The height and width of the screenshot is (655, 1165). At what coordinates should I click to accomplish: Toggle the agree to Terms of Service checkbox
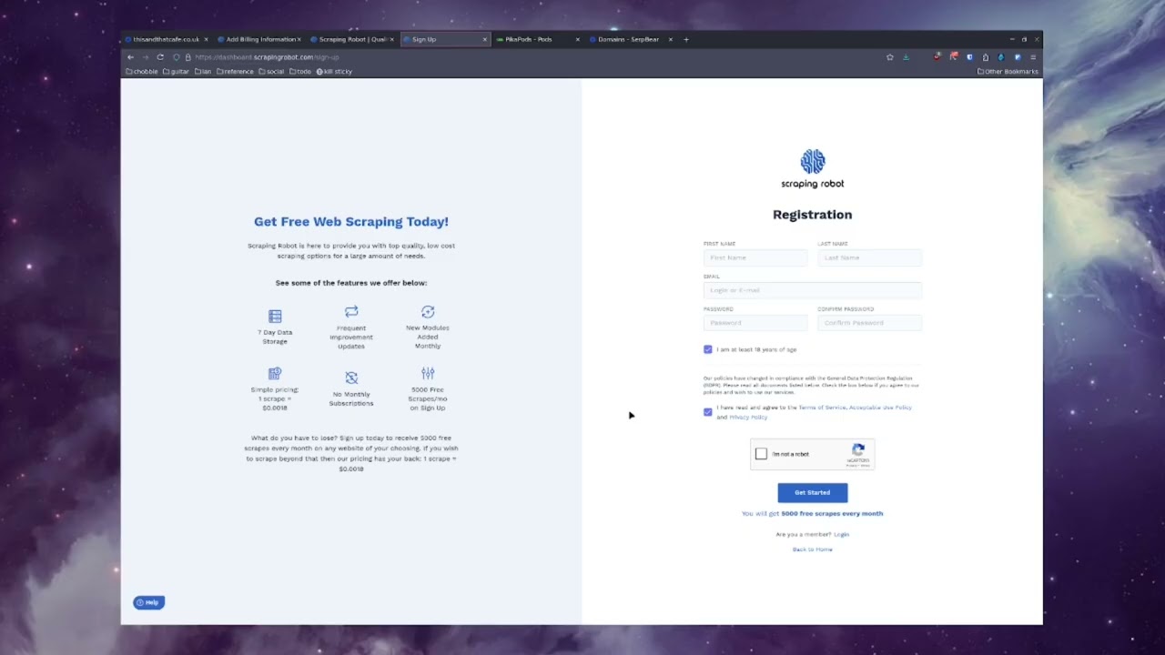coord(708,412)
